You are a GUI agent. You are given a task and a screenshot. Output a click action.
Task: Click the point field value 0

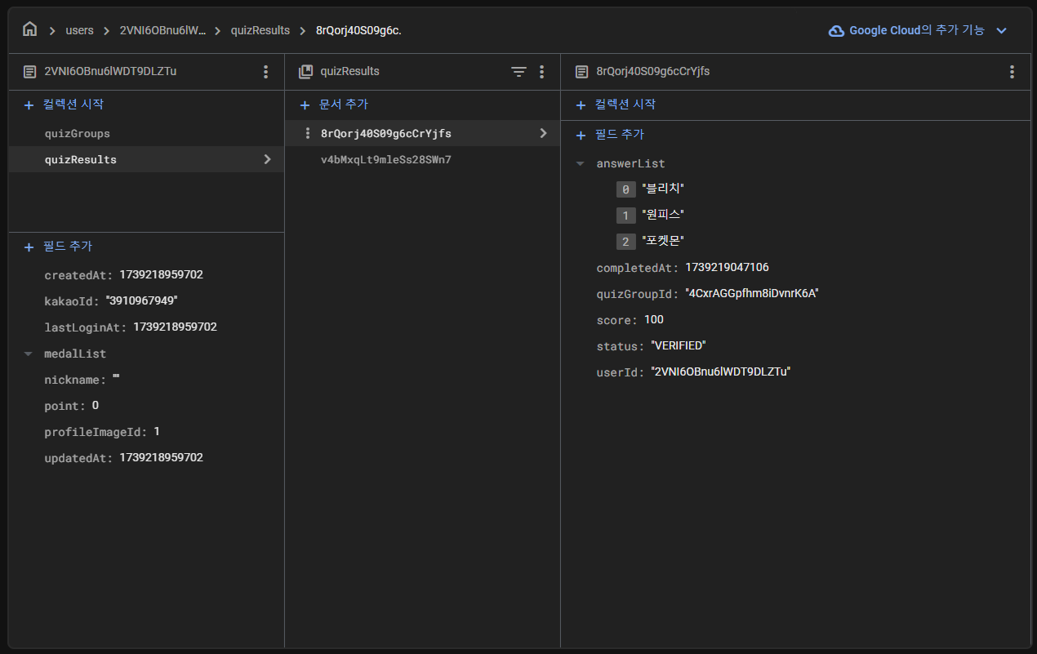pos(96,406)
